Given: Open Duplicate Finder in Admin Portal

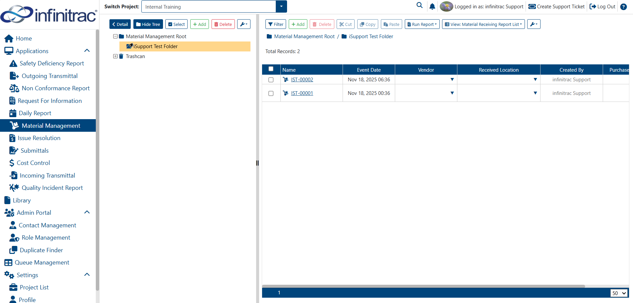Looking at the screenshot, I should pyautogui.click(x=36, y=250).
